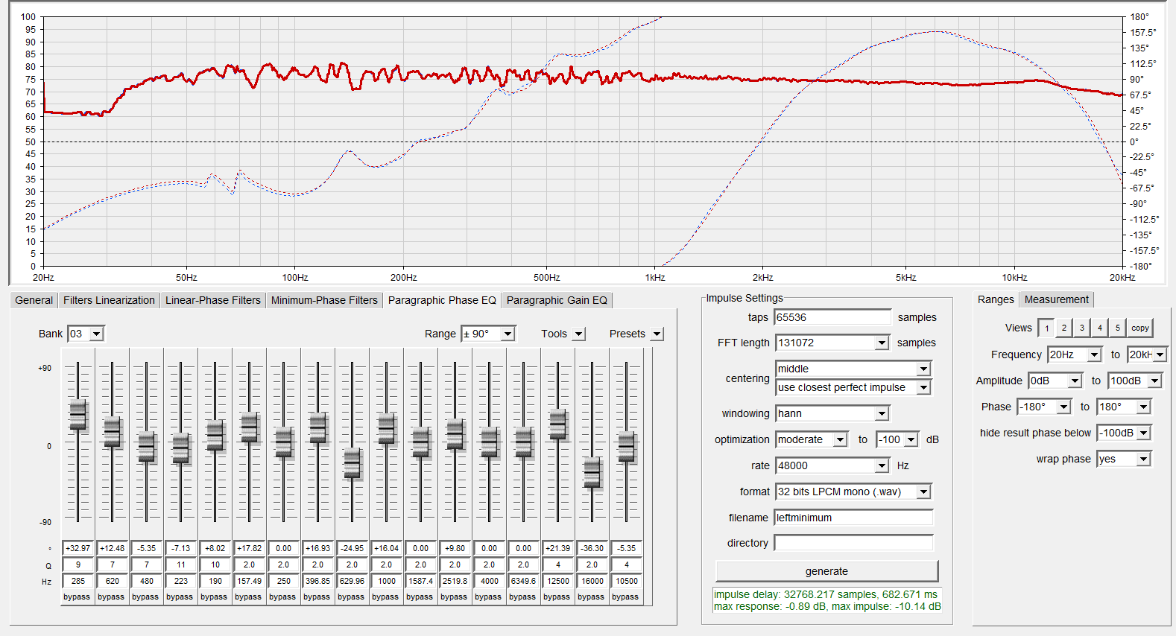Click the 629.96 Hz phase slider handle

[352, 463]
